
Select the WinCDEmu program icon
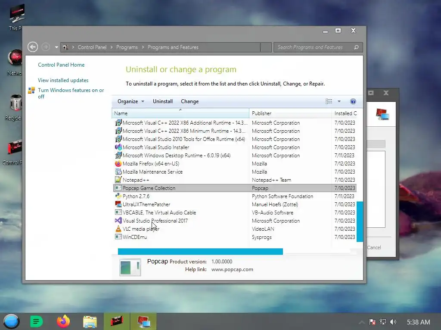coord(118,237)
